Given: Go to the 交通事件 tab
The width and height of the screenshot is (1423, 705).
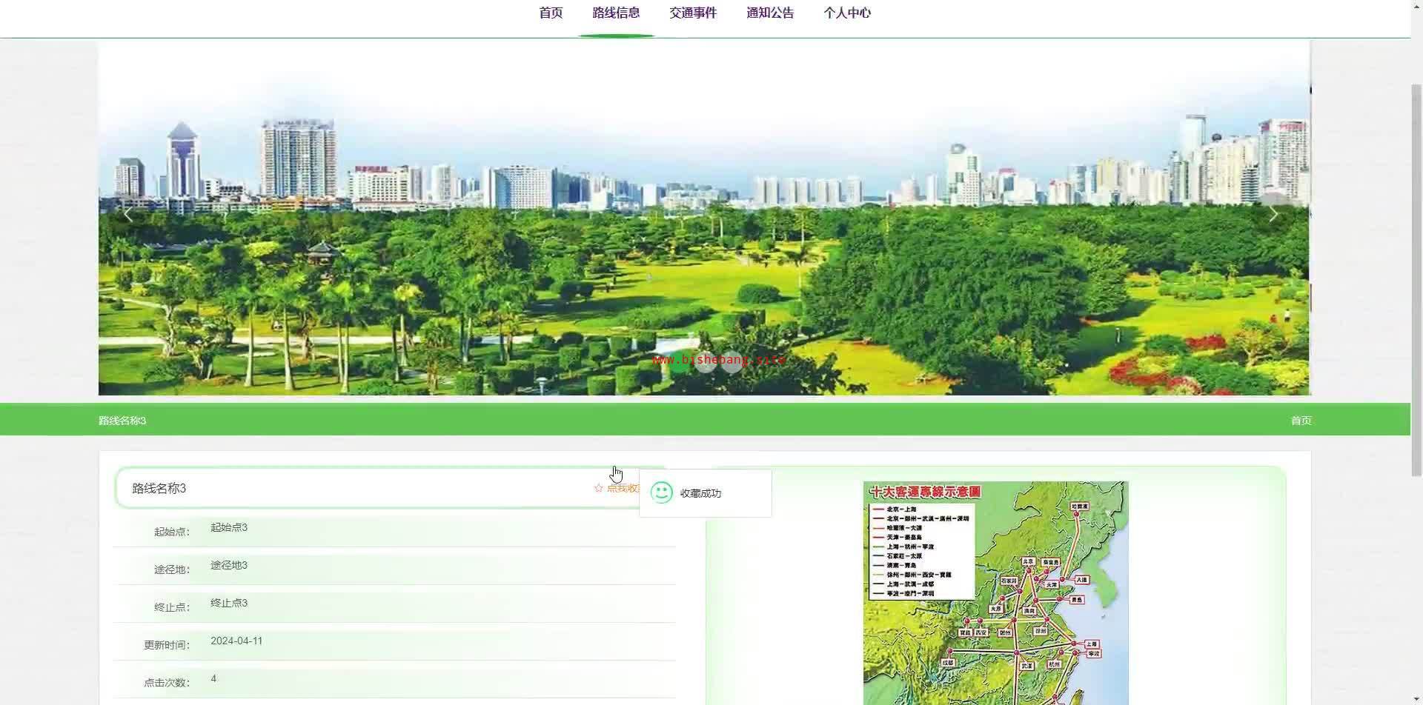Looking at the screenshot, I should tap(693, 13).
